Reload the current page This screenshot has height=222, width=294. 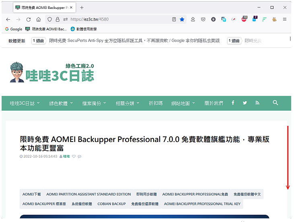(28, 19)
